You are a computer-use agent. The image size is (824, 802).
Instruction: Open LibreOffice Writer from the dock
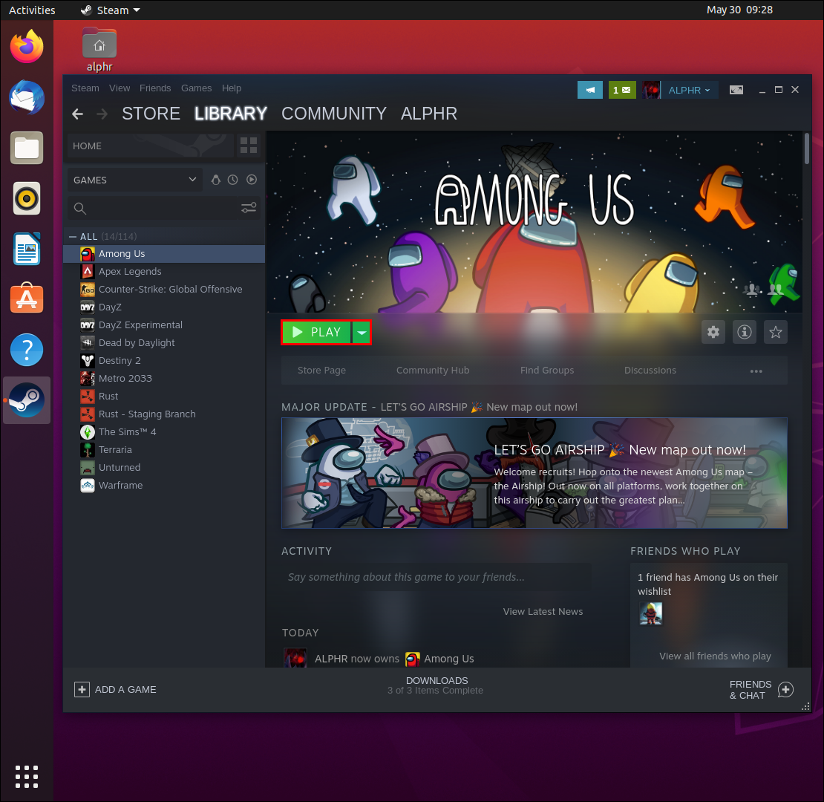(27, 249)
